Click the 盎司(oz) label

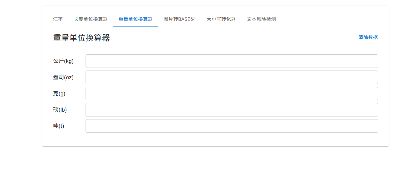(x=63, y=77)
